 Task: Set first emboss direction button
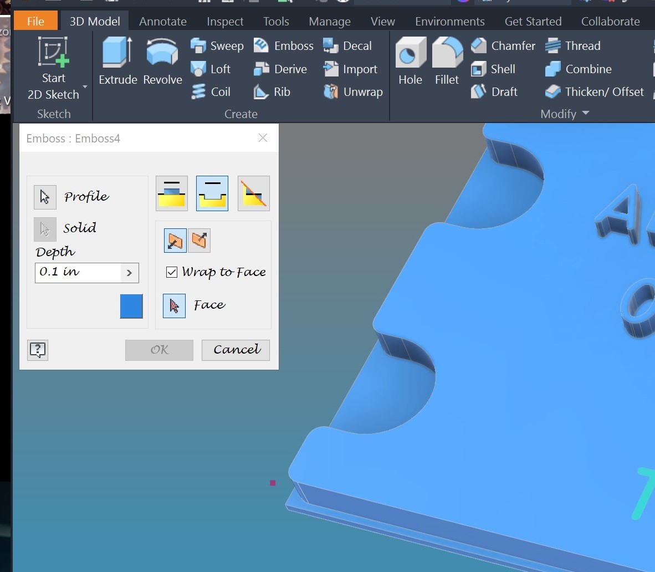[x=175, y=240]
